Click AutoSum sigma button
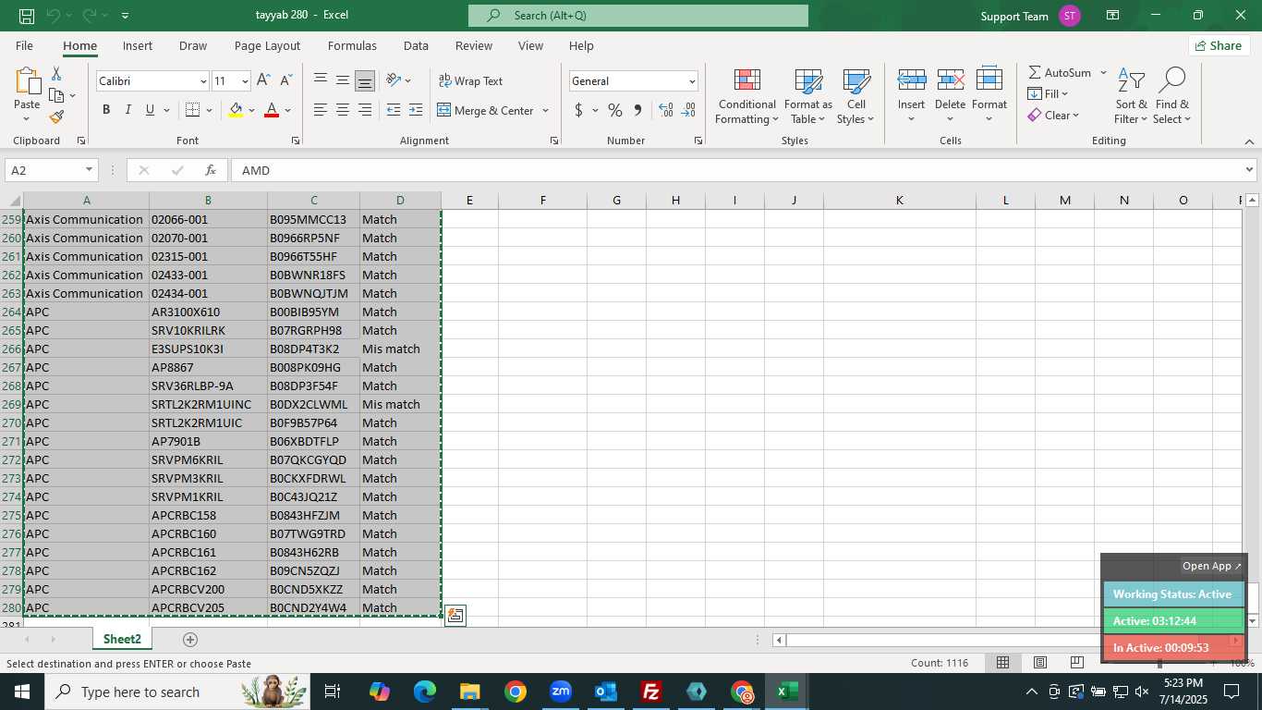This screenshot has height=710, width=1262. pyautogui.click(x=1060, y=72)
